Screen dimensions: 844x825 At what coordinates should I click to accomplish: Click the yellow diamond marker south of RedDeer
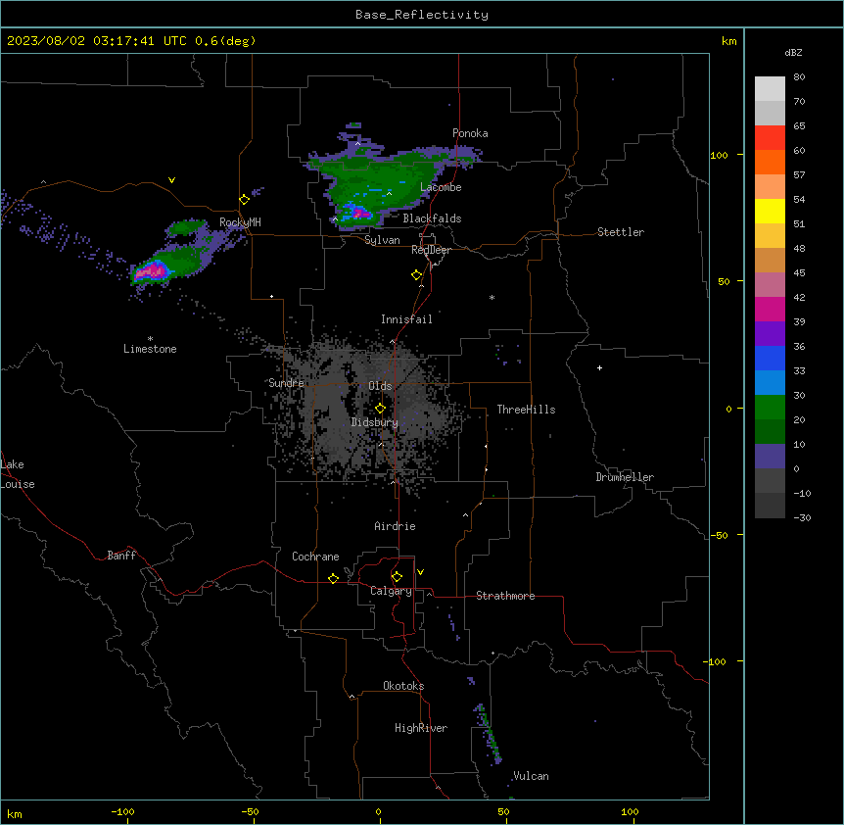[x=417, y=275]
